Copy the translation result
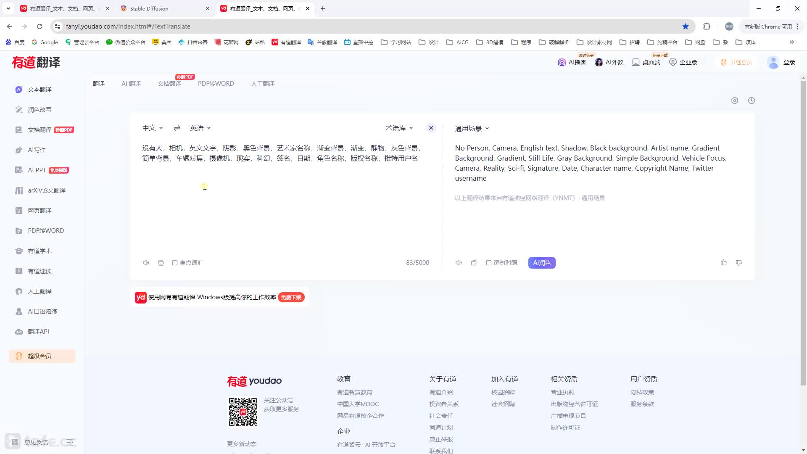This screenshot has height=454, width=807. [474, 263]
